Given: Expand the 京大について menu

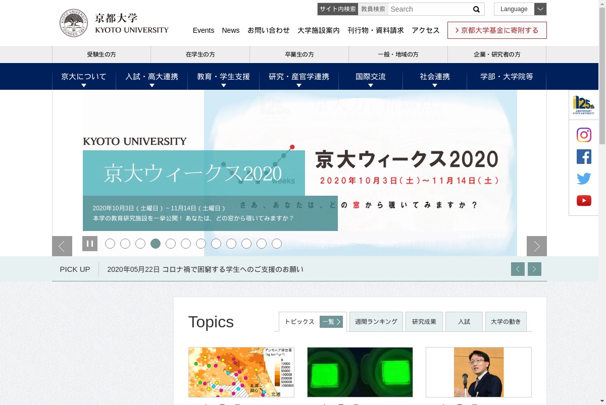Looking at the screenshot, I should click(84, 77).
